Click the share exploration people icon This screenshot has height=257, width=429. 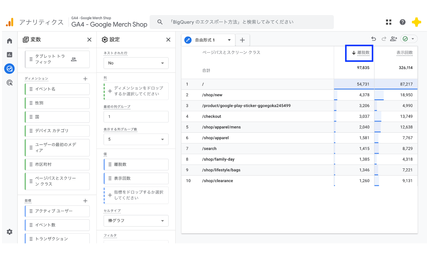[394, 39]
